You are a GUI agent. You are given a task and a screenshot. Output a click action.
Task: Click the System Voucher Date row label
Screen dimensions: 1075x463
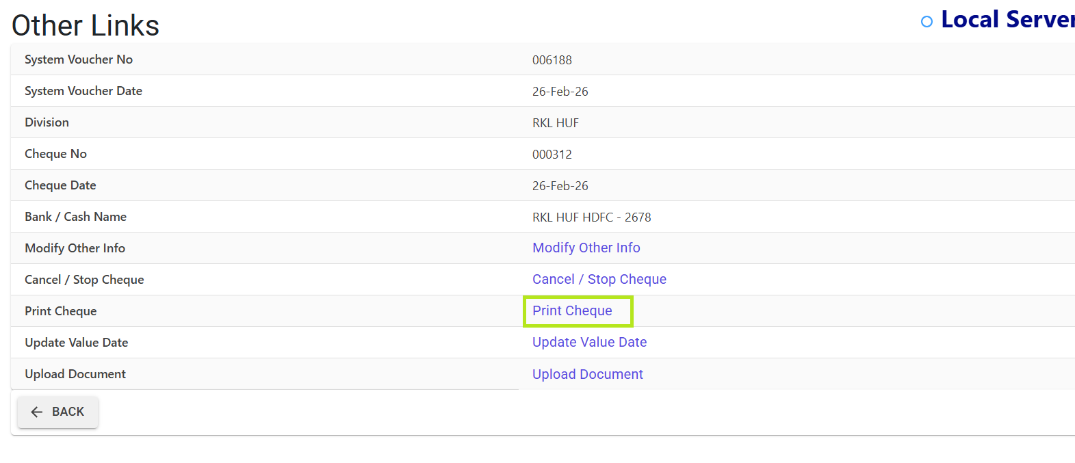pos(83,91)
